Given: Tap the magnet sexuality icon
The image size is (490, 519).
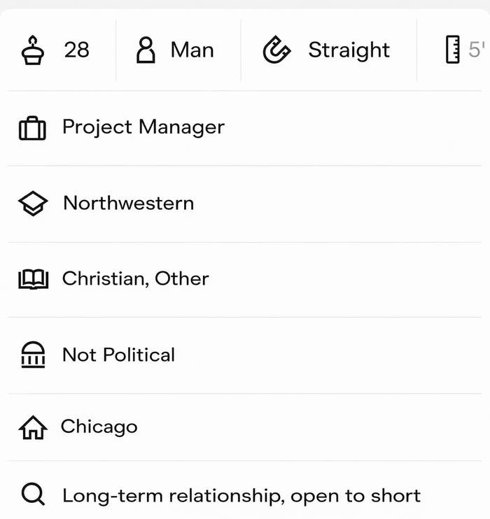Looking at the screenshot, I should click(x=276, y=50).
